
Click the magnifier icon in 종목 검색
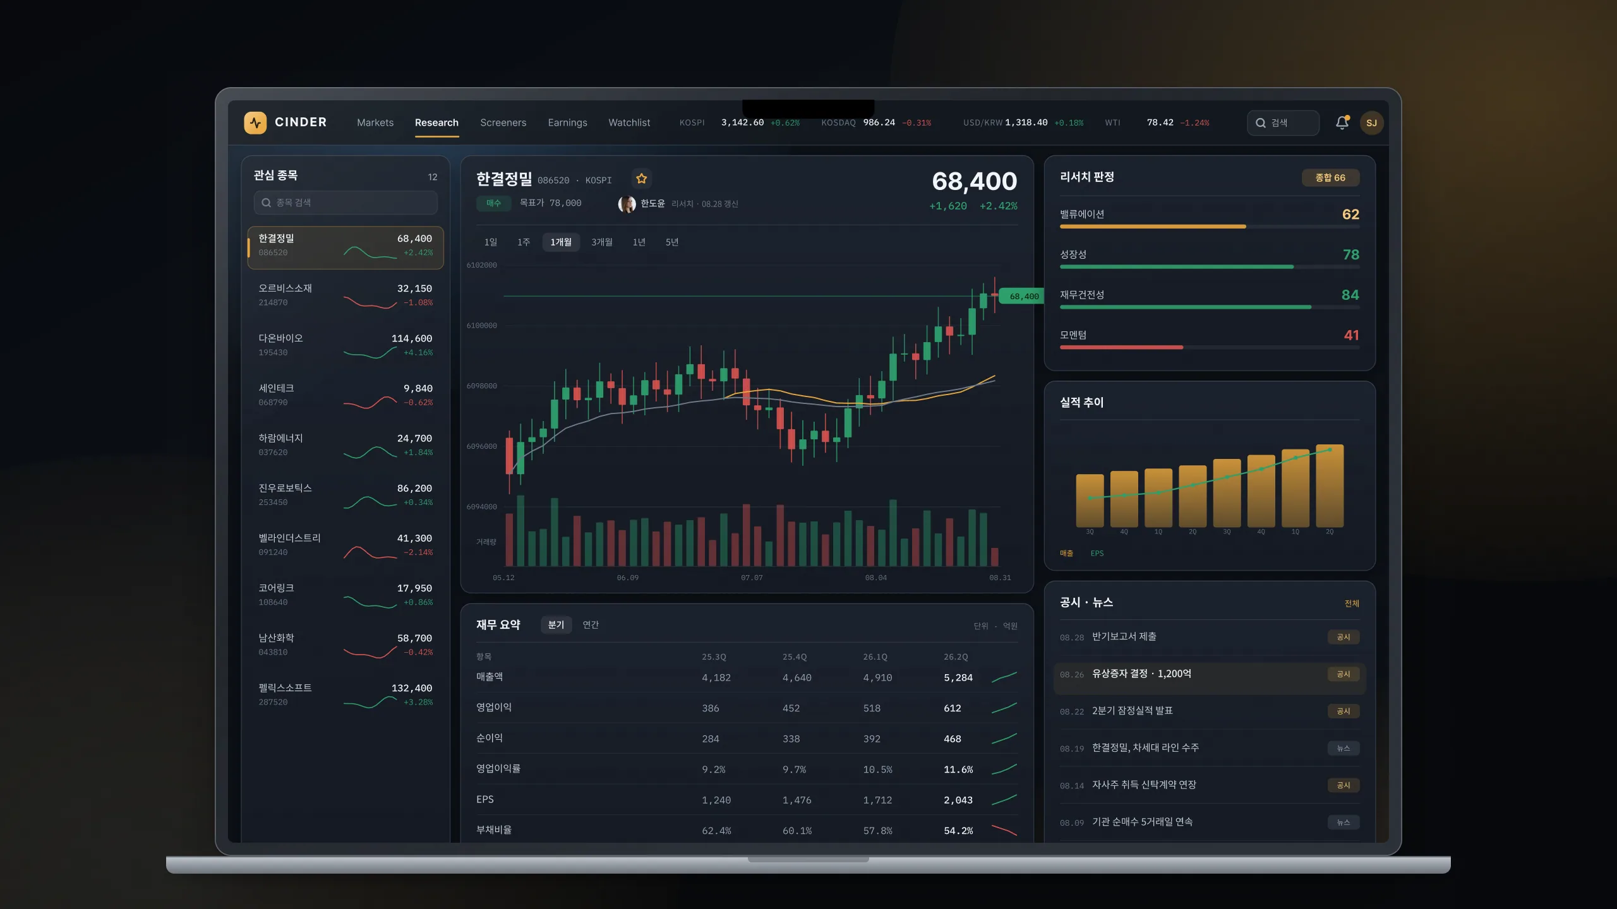(x=266, y=203)
